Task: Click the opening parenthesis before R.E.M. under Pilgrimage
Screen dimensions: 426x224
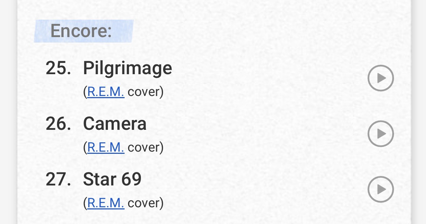Action: (85, 92)
